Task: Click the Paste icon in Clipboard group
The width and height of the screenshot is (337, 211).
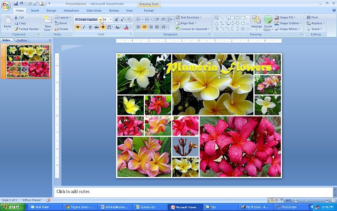Action: pos(7,21)
